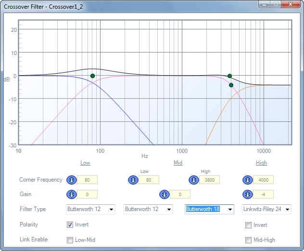Enable the Low-Mid link checkbox

(x=70, y=240)
